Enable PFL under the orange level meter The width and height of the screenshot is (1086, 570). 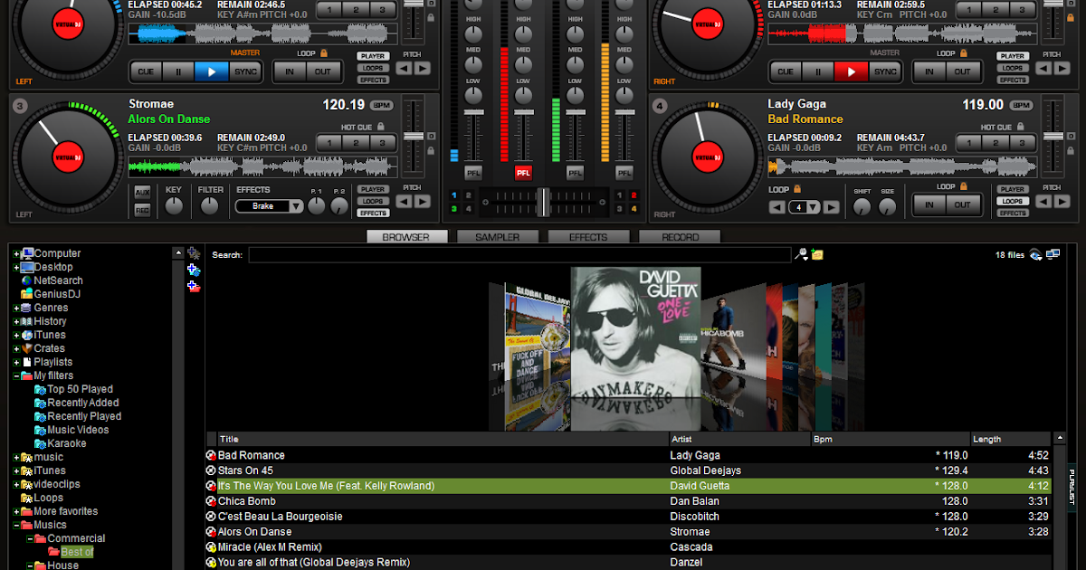tap(624, 172)
